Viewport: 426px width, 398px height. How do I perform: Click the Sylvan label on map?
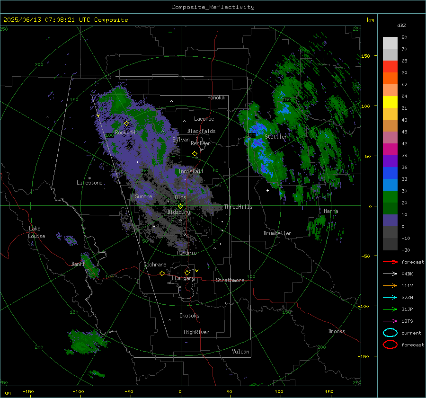point(181,140)
